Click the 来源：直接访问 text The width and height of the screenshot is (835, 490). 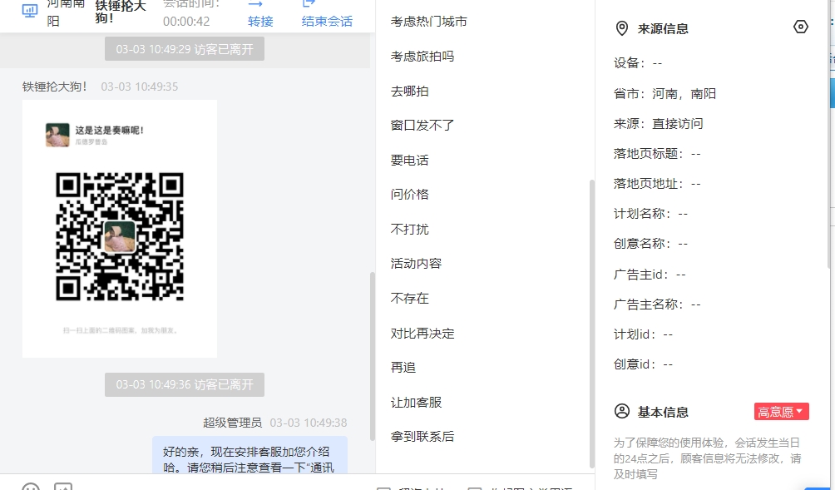point(658,124)
